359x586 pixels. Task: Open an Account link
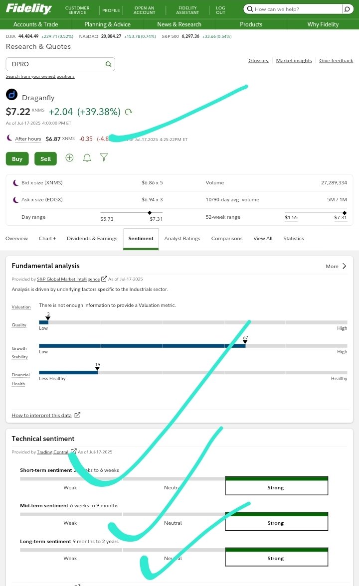[x=145, y=10]
